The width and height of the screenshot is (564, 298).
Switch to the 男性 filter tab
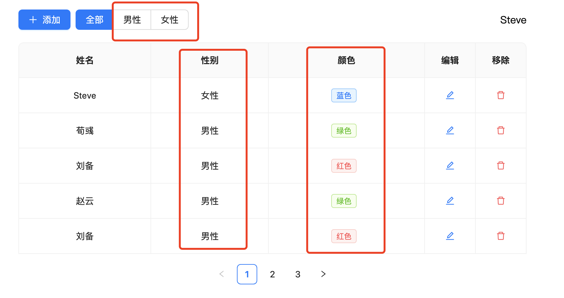coord(132,20)
